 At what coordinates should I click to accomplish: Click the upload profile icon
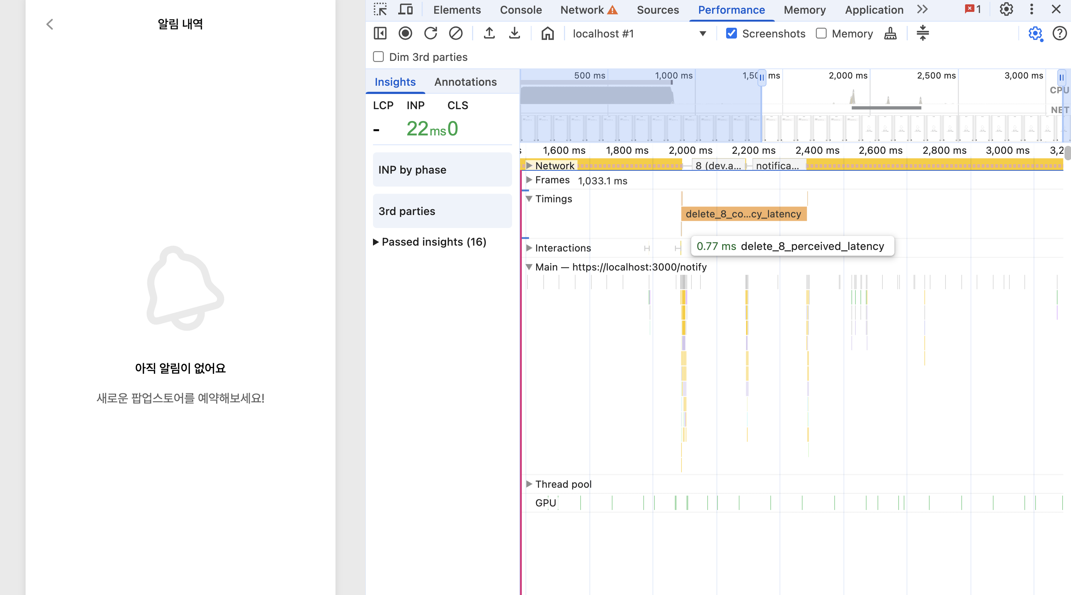point(489,33)
